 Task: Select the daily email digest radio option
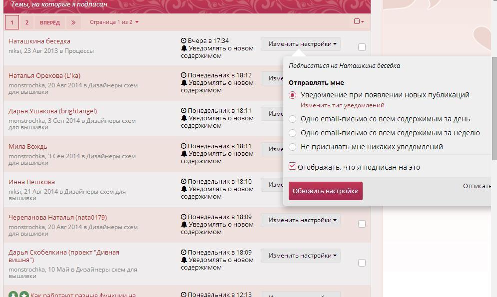[x=293, y=119]
